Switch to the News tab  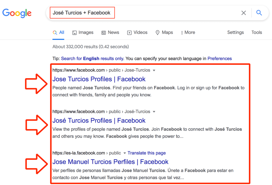(x=110, y=32)
